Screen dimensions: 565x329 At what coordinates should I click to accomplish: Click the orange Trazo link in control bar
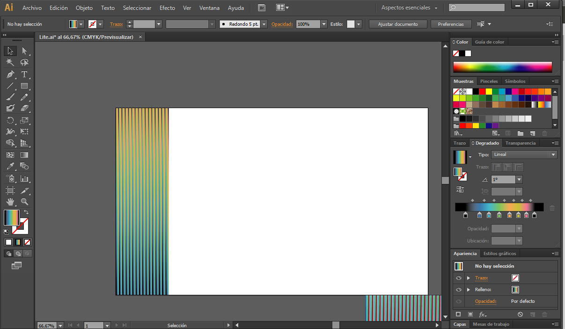(116, 24)
